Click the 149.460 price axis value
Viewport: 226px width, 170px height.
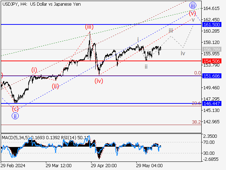[211, 88]
